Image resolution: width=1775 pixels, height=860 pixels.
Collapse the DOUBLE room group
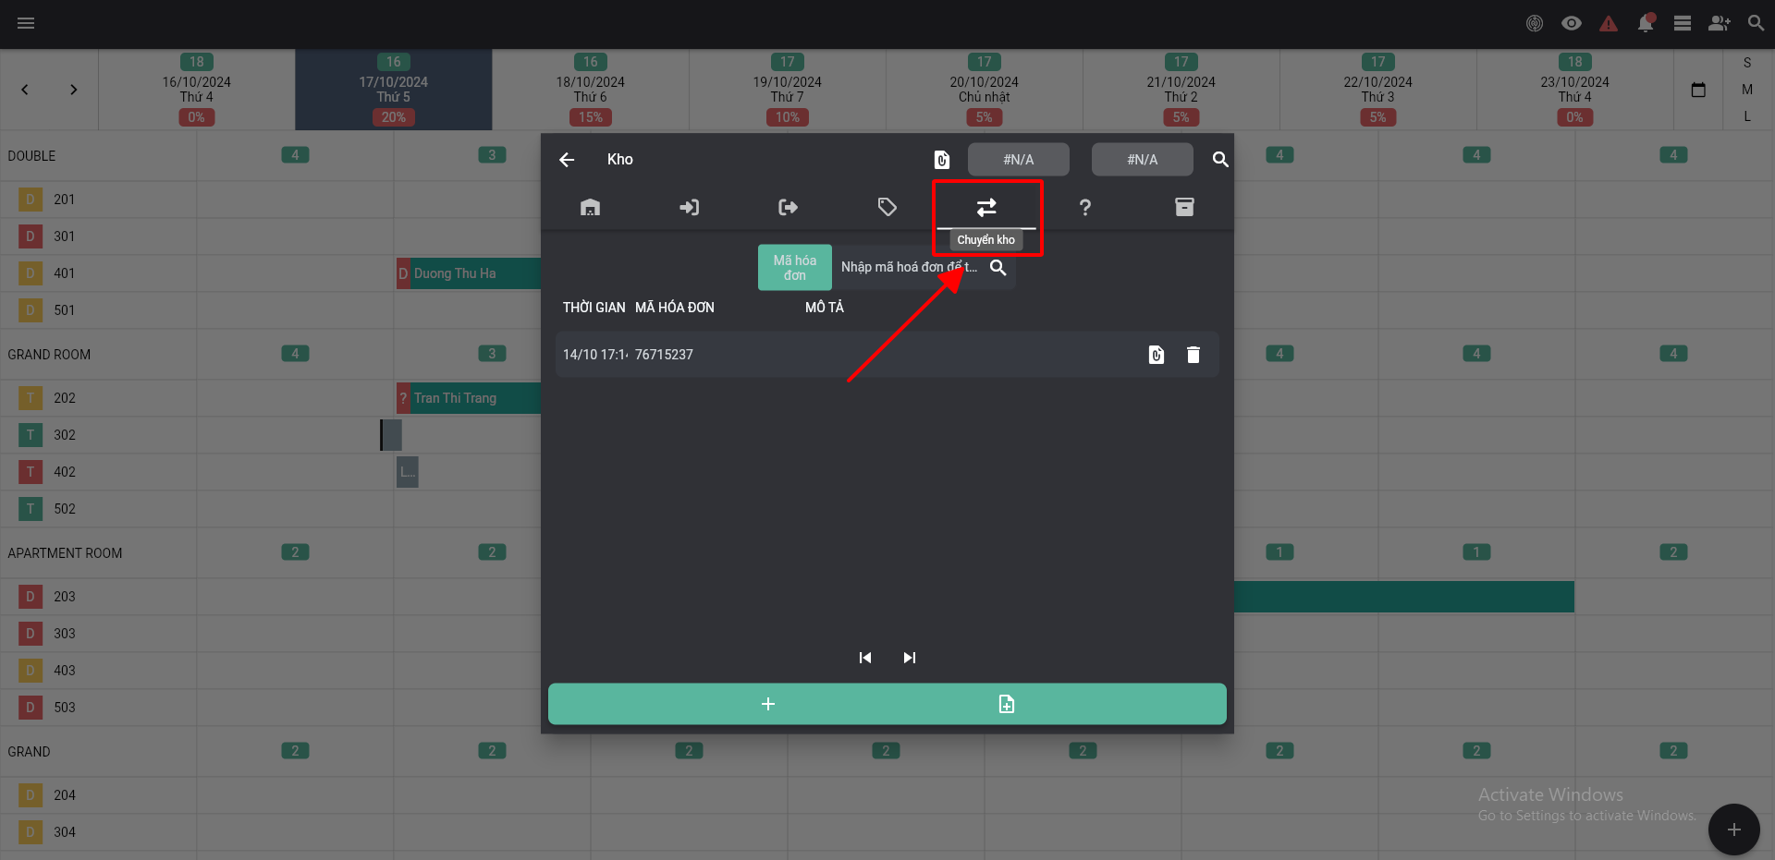31,156
